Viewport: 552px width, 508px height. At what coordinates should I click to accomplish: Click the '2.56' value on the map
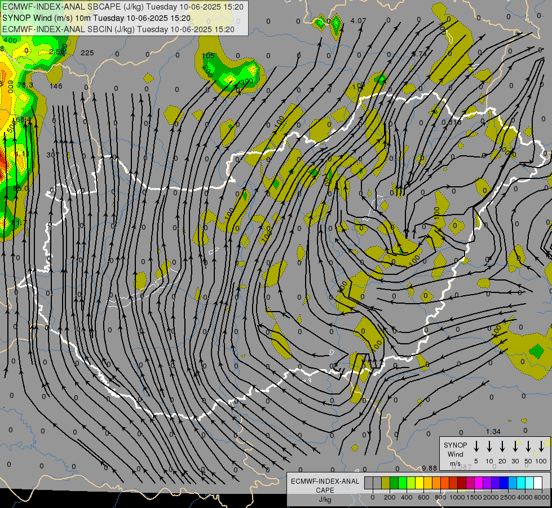coord(57,51)
